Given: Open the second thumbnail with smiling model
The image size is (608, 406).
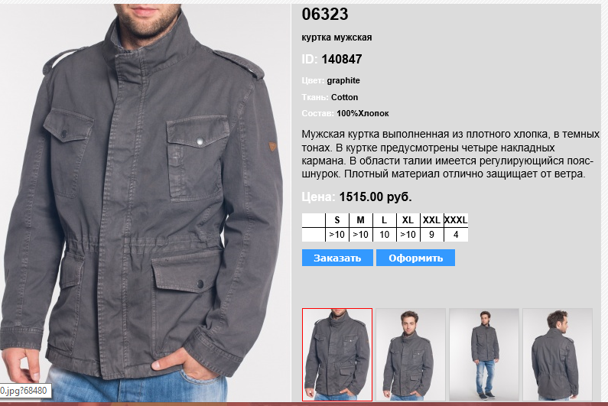Looking at the screenshot, I should coord(411,355).
